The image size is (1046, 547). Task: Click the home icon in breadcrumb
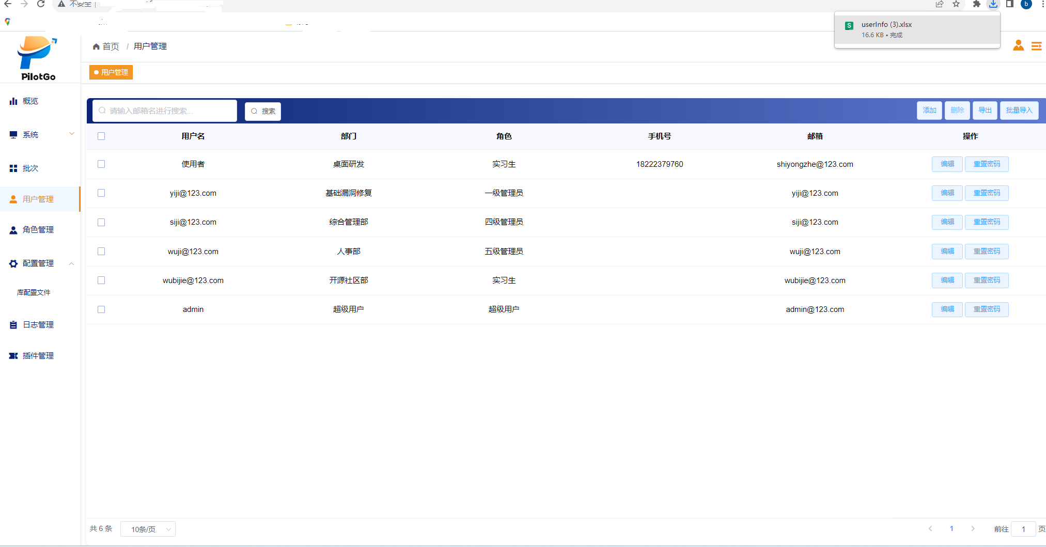pyautogui.click(x=96, y=46)
